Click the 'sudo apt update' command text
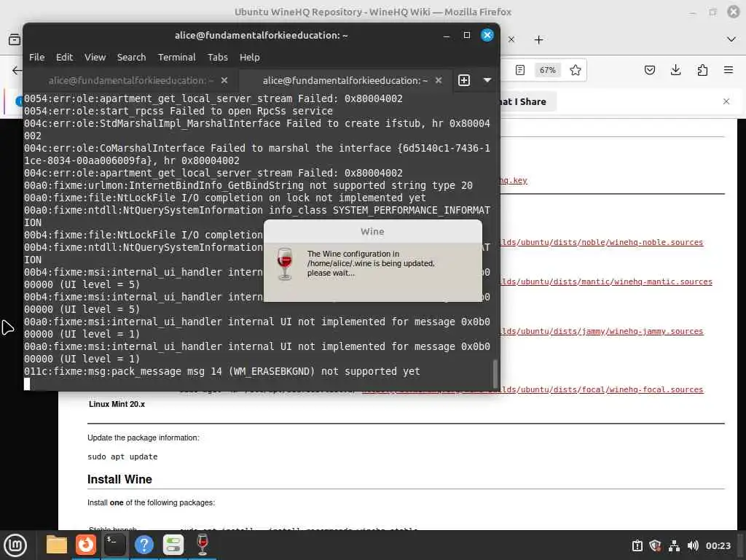Image resolution: width=746 pixels, height=560 pixels. (122, 456)
